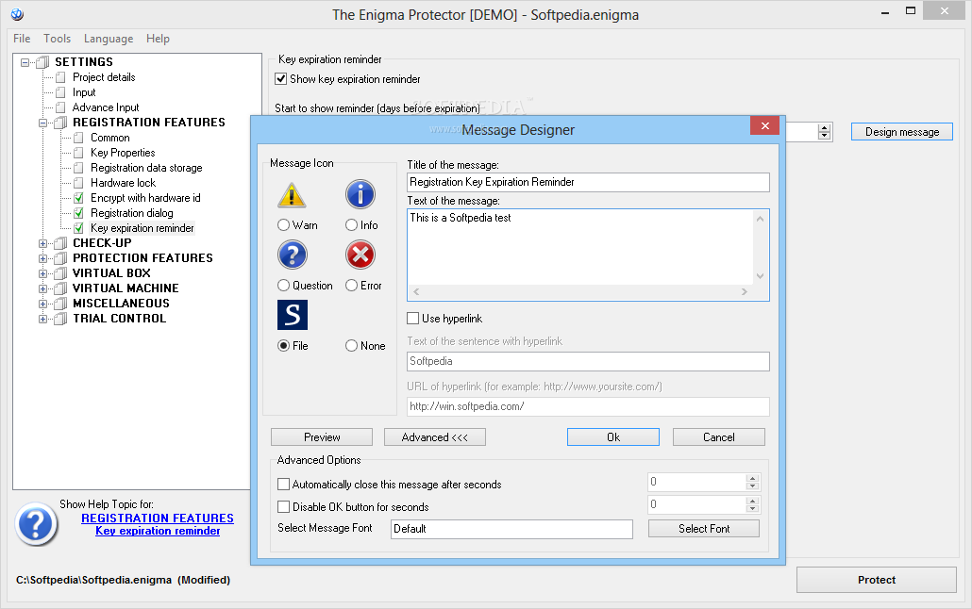Click the VIRTUAL BOX folder icon
This screenshot has width=972, height=609.
click(60, 273)
